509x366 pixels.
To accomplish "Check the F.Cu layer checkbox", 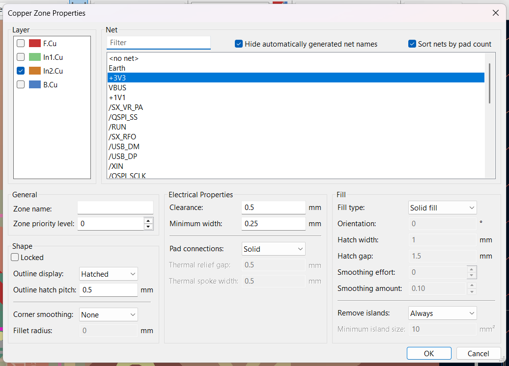I will tap(21, 44).
